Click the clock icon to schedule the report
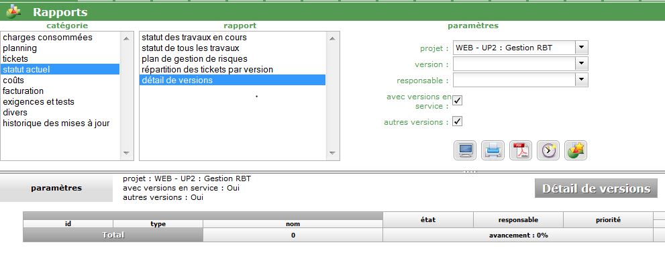The image size is (665, 261). click(x=548, y=150)
